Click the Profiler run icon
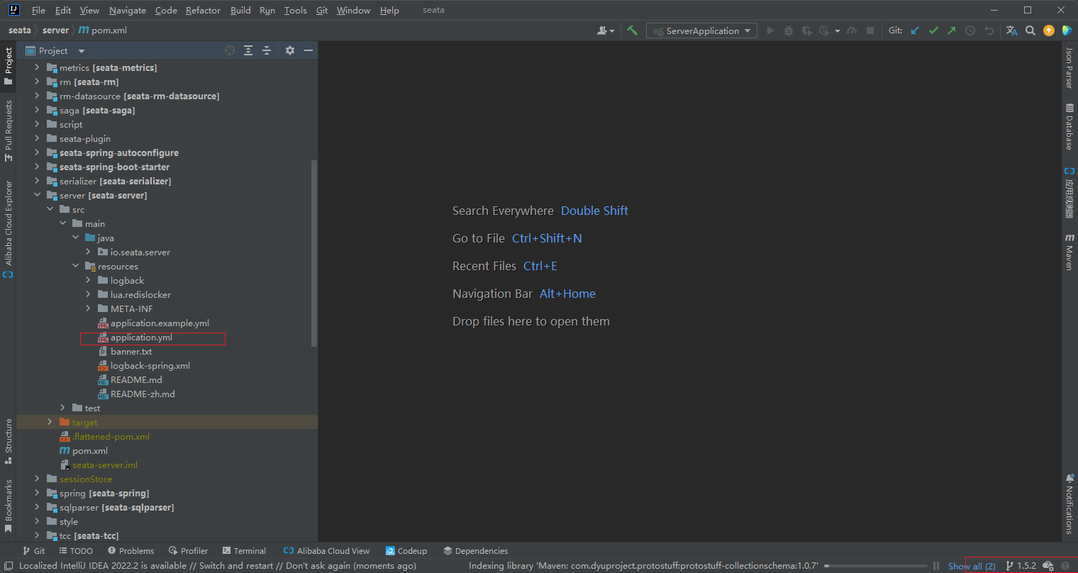1078x573 pixels. [x=824, y=30]
